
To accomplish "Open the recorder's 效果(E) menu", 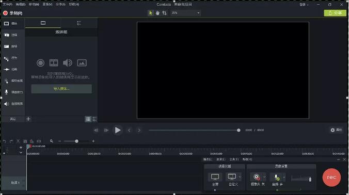I will 221,159.
